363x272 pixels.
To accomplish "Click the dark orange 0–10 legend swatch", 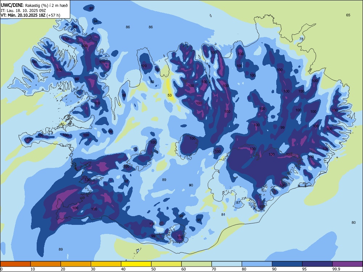I will pyautogui.click(x=15, y=264).
